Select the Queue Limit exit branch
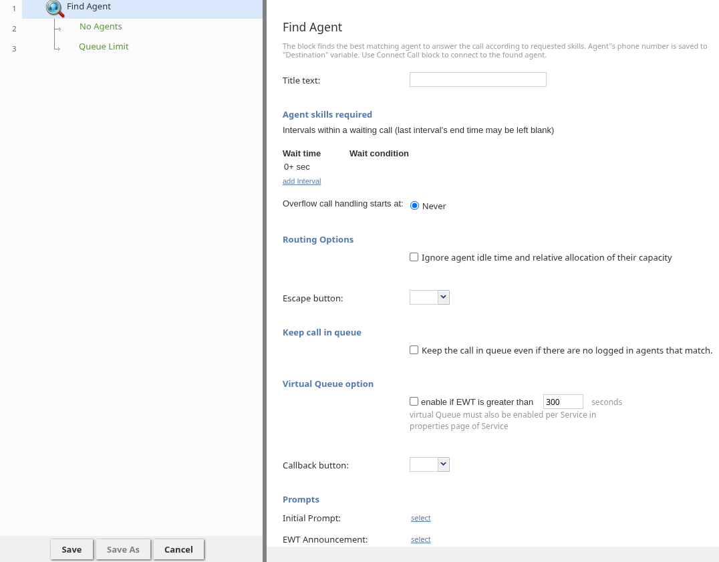Viewport: 719px width, 562px height. click(104, 47)
